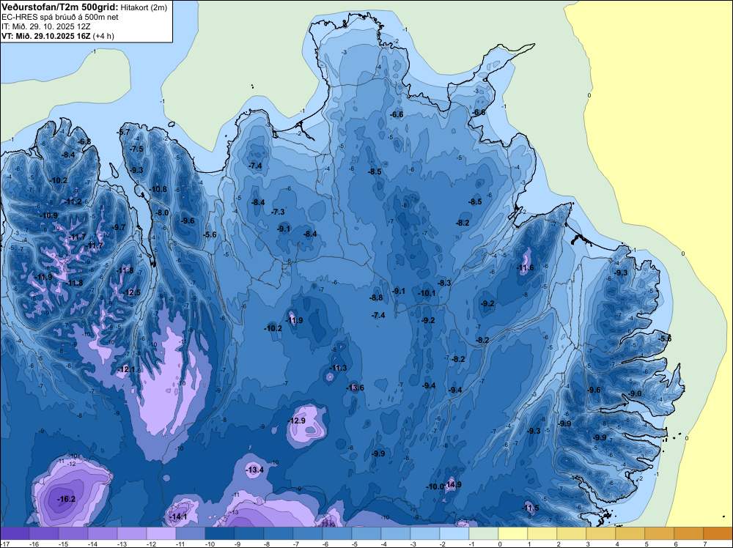This screenshot has height=548, width=733.
Task: Select the -10.1 temperature label
Action: (427, 293)
